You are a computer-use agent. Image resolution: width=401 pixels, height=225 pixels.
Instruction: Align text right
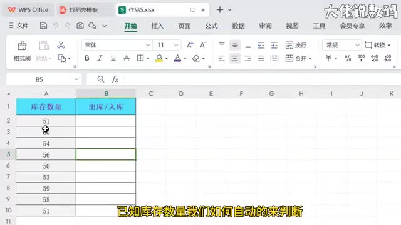248,58
